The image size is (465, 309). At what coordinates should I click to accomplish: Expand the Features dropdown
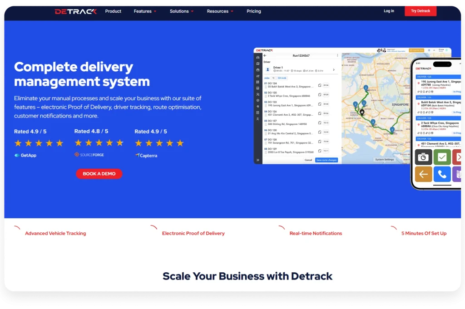tap(145, 11)
